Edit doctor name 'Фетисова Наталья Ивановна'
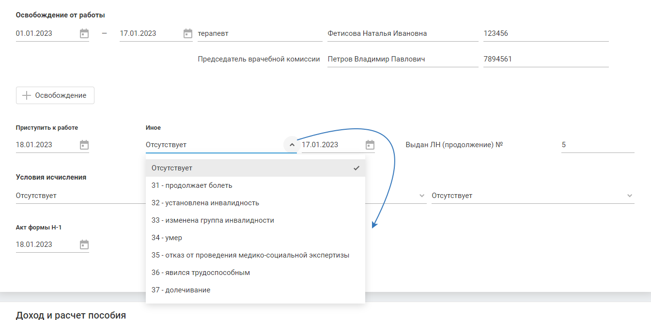Image resolution: width=651 pixels, height=320 pixels. [x=402, y=34]
